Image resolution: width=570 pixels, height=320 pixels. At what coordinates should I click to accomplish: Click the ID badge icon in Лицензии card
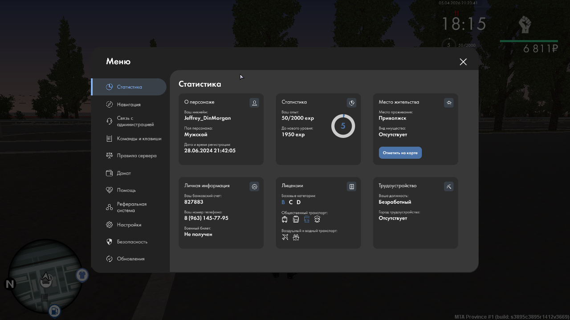351,187
